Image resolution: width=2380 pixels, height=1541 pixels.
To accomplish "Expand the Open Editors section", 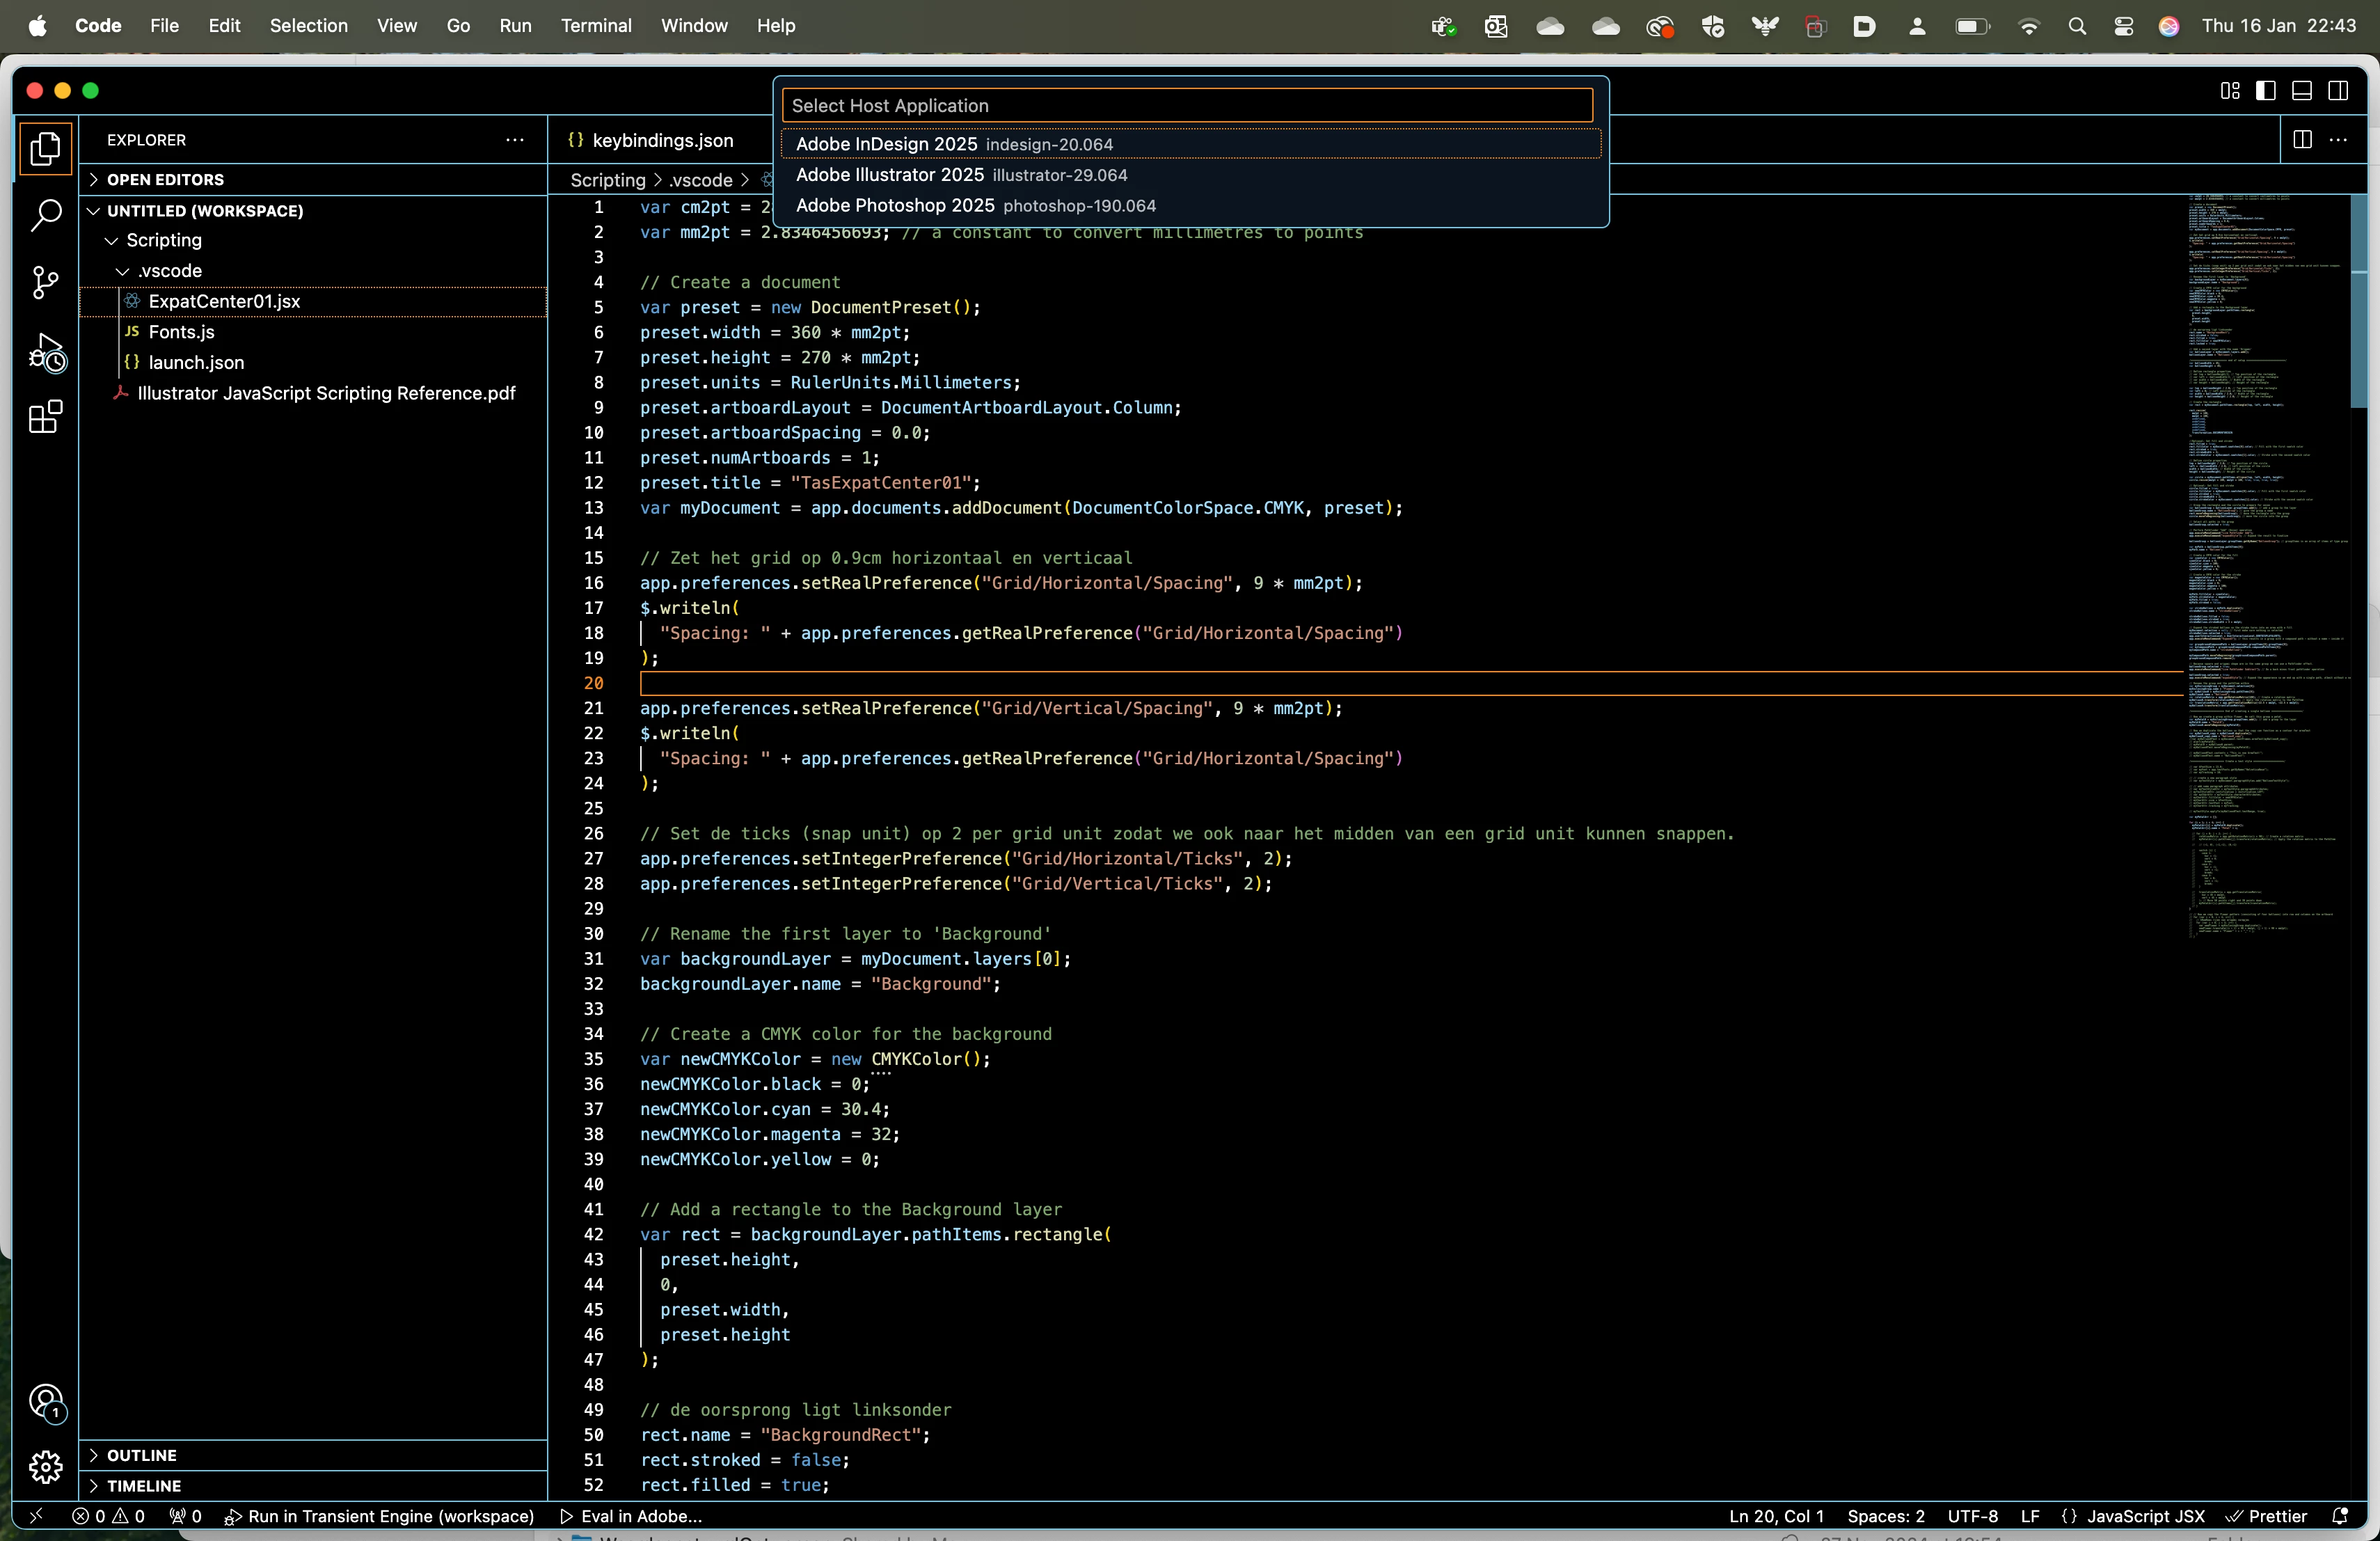I will pyautogui.click(x=165, y=180).
